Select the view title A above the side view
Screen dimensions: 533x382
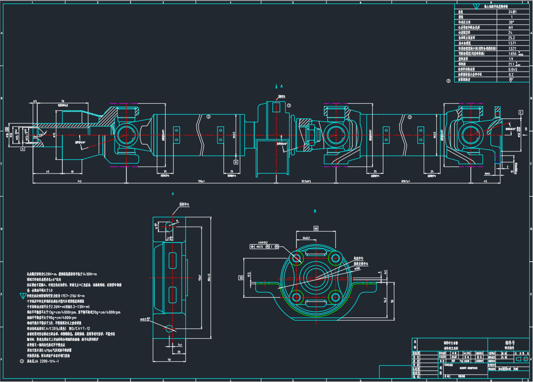[173, 194]
